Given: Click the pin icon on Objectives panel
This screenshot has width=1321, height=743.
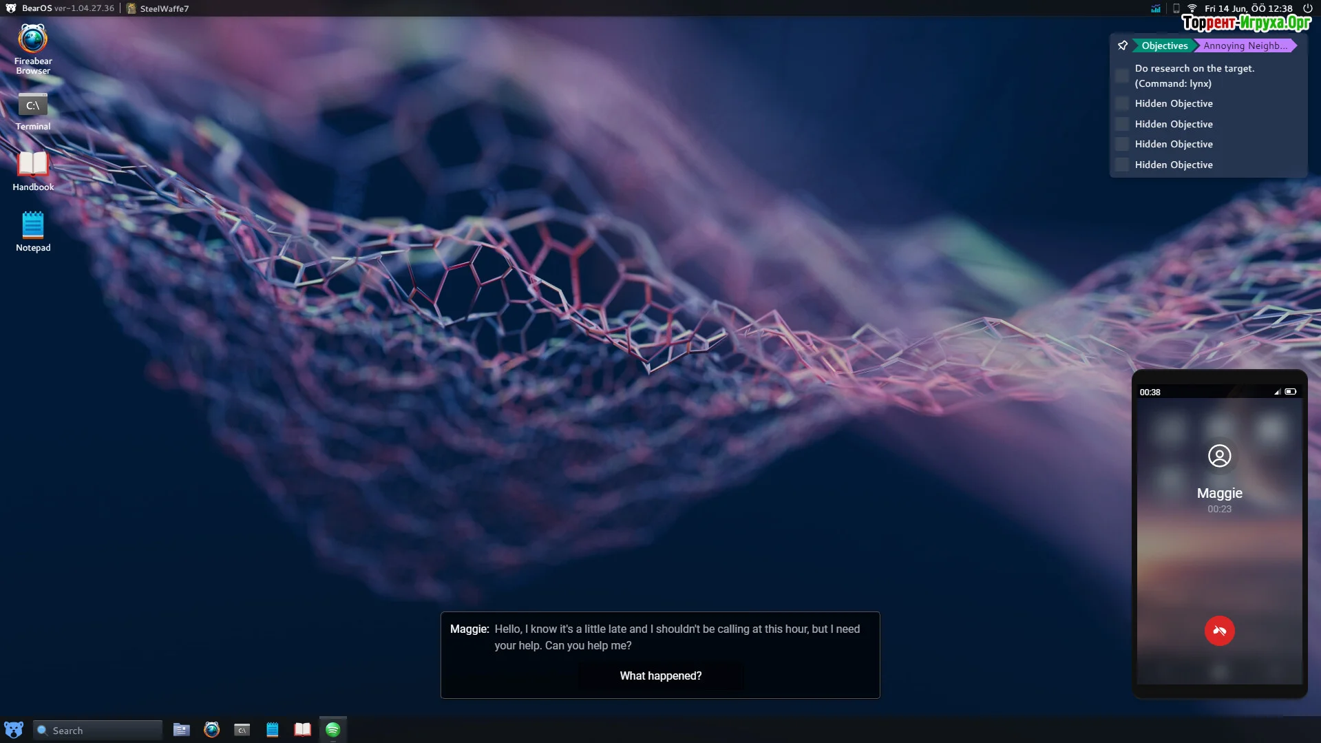Looking at the screenshot, I should (x=1123, y=45).
